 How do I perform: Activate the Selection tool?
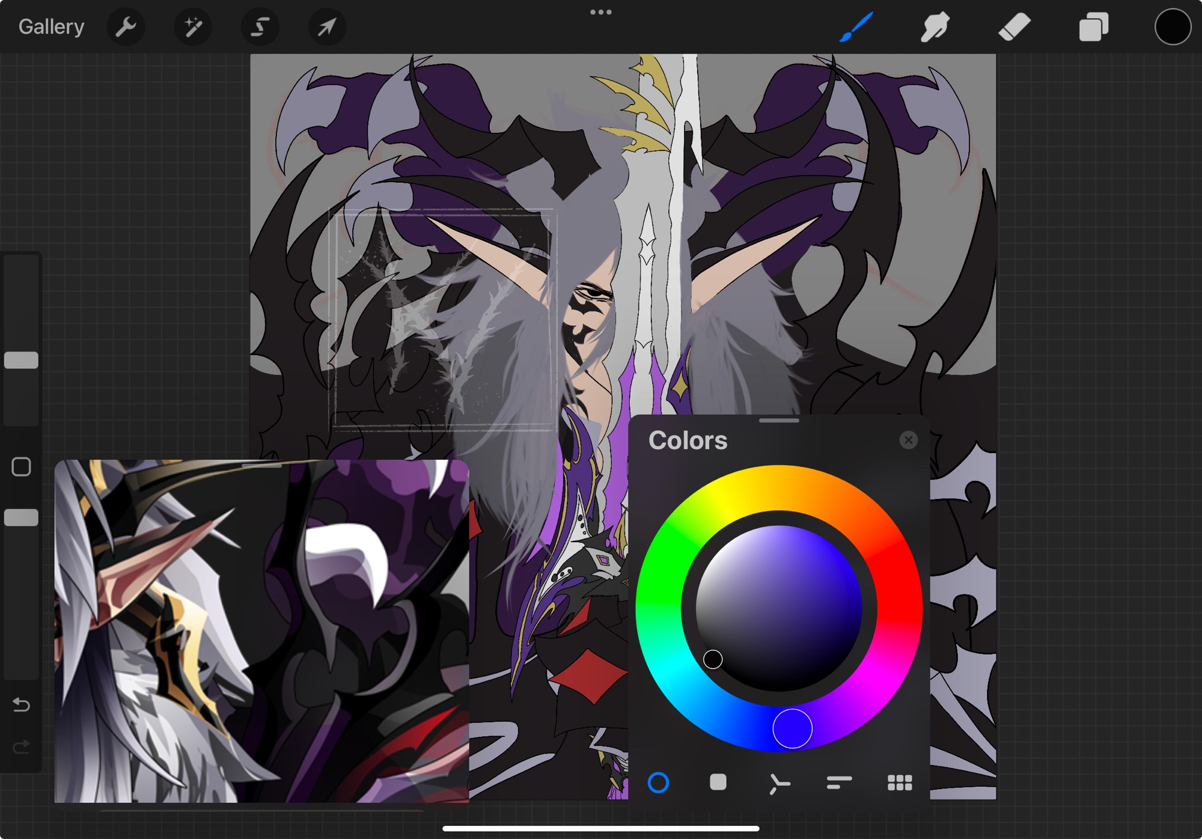click(260, 26)
